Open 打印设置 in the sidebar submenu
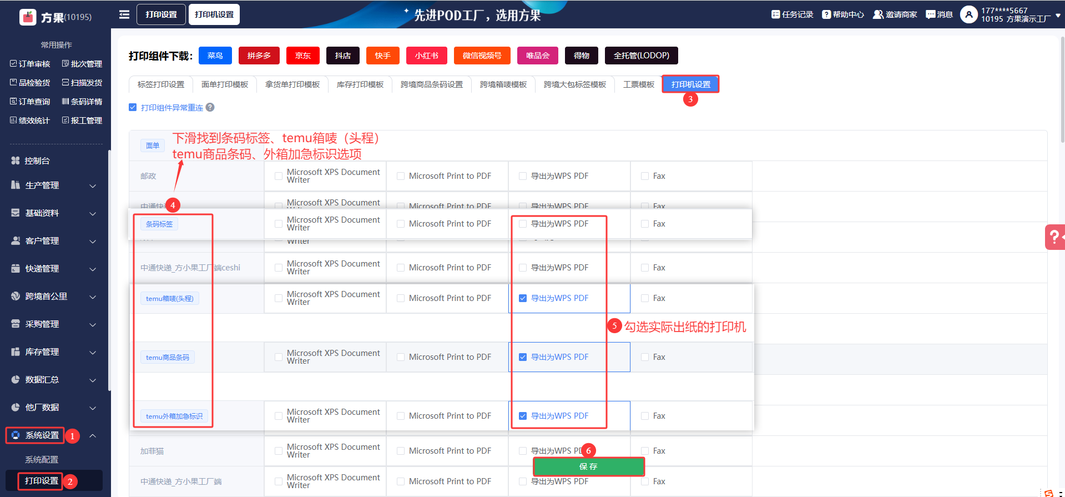Screen dimensions: 1065x497 click(42, 481)
